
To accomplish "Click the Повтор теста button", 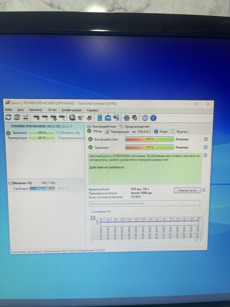I will pos(187,190).
